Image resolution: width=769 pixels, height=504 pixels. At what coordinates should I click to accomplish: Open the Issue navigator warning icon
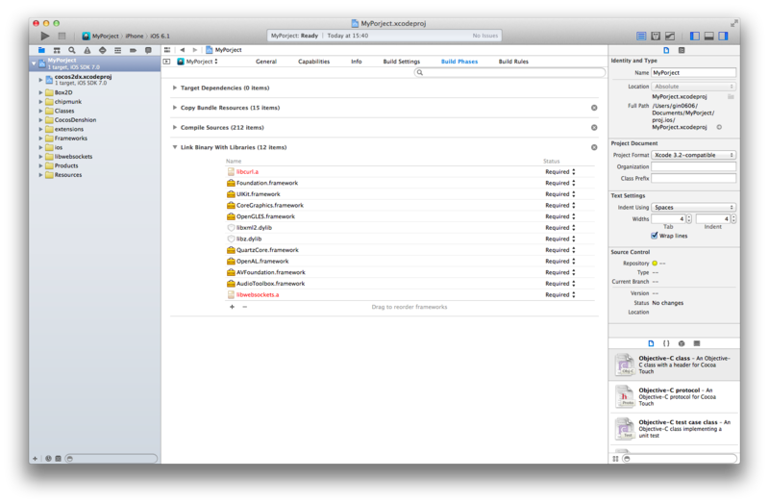click(87, 50)
